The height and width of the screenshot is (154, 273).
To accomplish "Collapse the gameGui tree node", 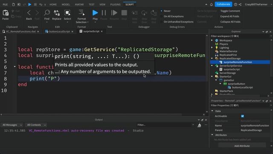I will click(216, 80).
